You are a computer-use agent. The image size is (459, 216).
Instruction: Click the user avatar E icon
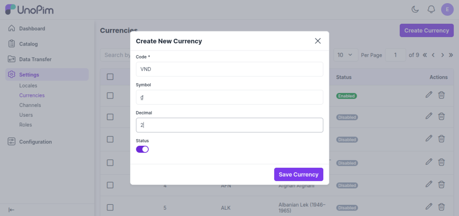447,9
